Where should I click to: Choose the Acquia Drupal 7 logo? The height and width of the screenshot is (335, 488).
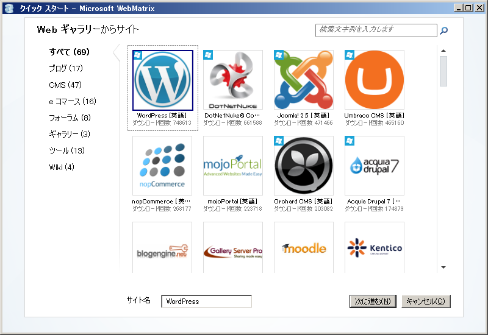pos(375,166)
